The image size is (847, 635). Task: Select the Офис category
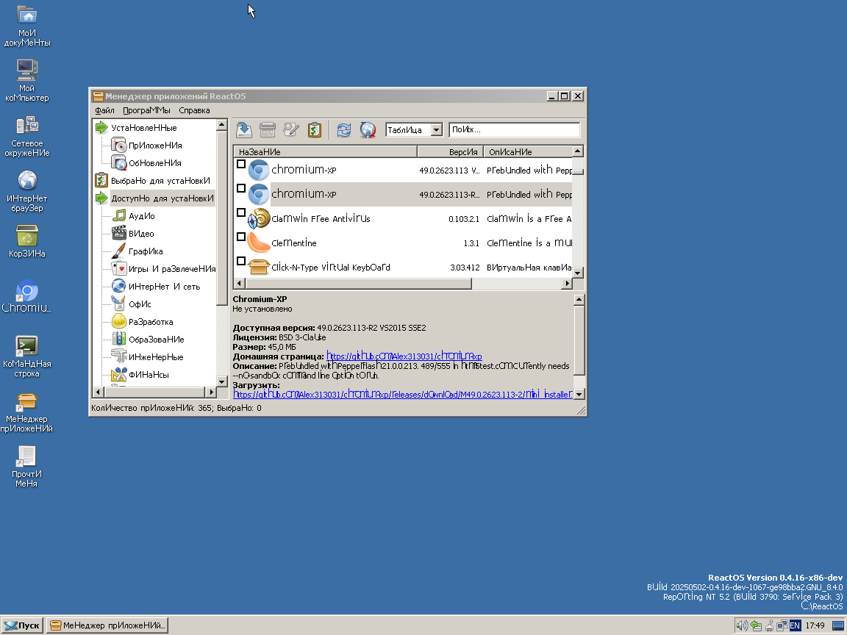(x=140, y=304)
